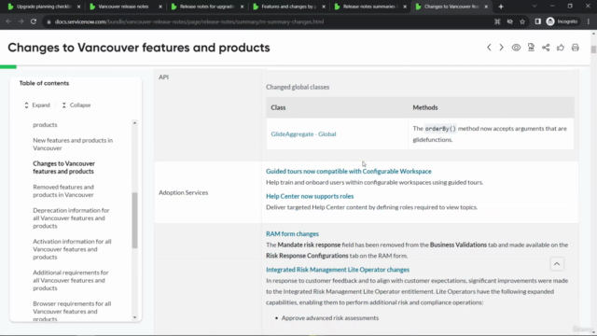The image size is (597, 336).
Task: Select Removed features and products in Vancouver
Action: (x=63, y=190)
